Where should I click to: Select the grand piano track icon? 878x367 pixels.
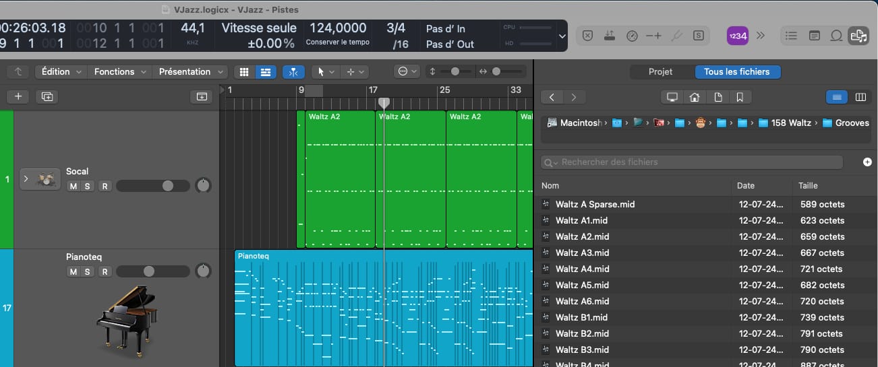click(x=127, y=321)
